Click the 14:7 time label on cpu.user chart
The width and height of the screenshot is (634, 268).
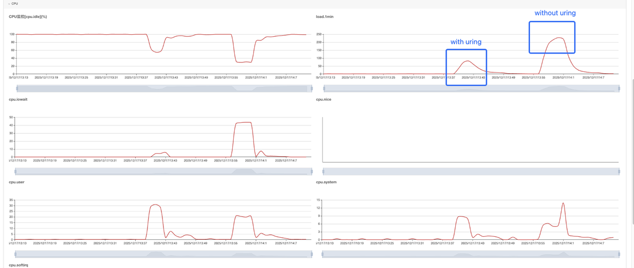(x=286, y=243)
